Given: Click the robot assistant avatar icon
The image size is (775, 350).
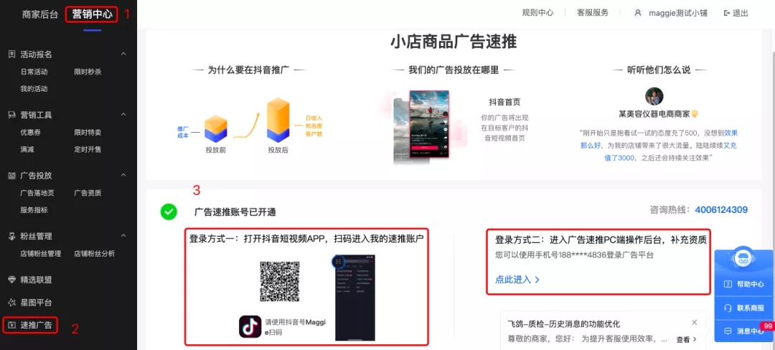Looking at the screenshot, I should click(743, 259).
